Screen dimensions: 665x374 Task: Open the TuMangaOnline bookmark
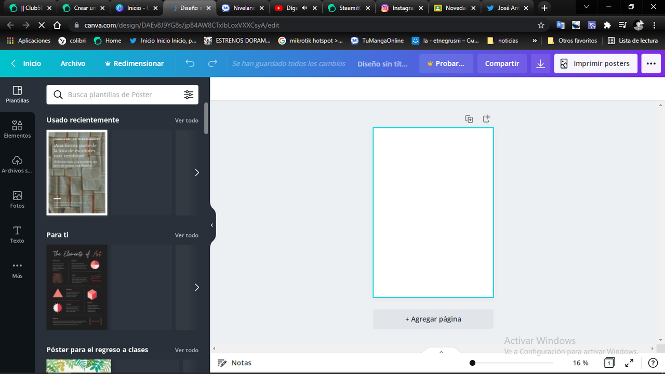tap(377, 41)
